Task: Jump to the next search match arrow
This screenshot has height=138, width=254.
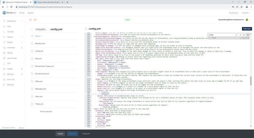Action: click(x=240, y=35)
